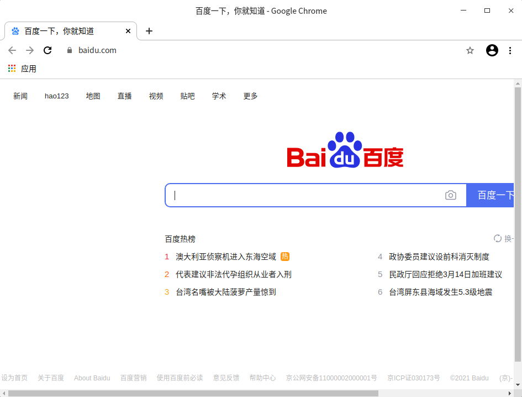Click the scrollbar down arrow

coord(518,385)
